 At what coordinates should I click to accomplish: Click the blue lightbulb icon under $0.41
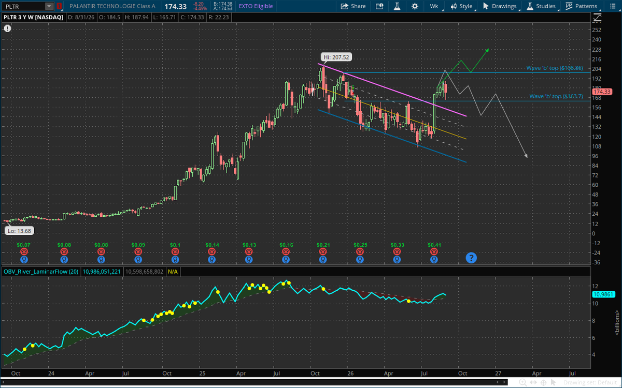pyautogui.click(x=434, y=259)
